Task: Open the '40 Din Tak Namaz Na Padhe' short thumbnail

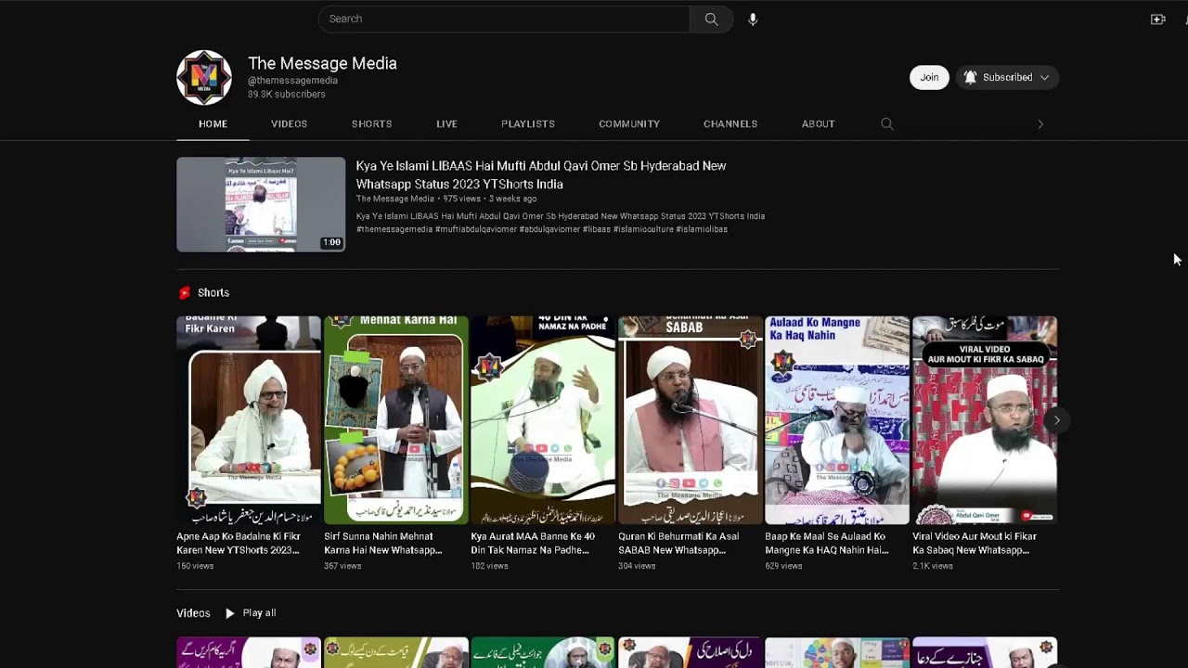Action: tap(543, 420)
